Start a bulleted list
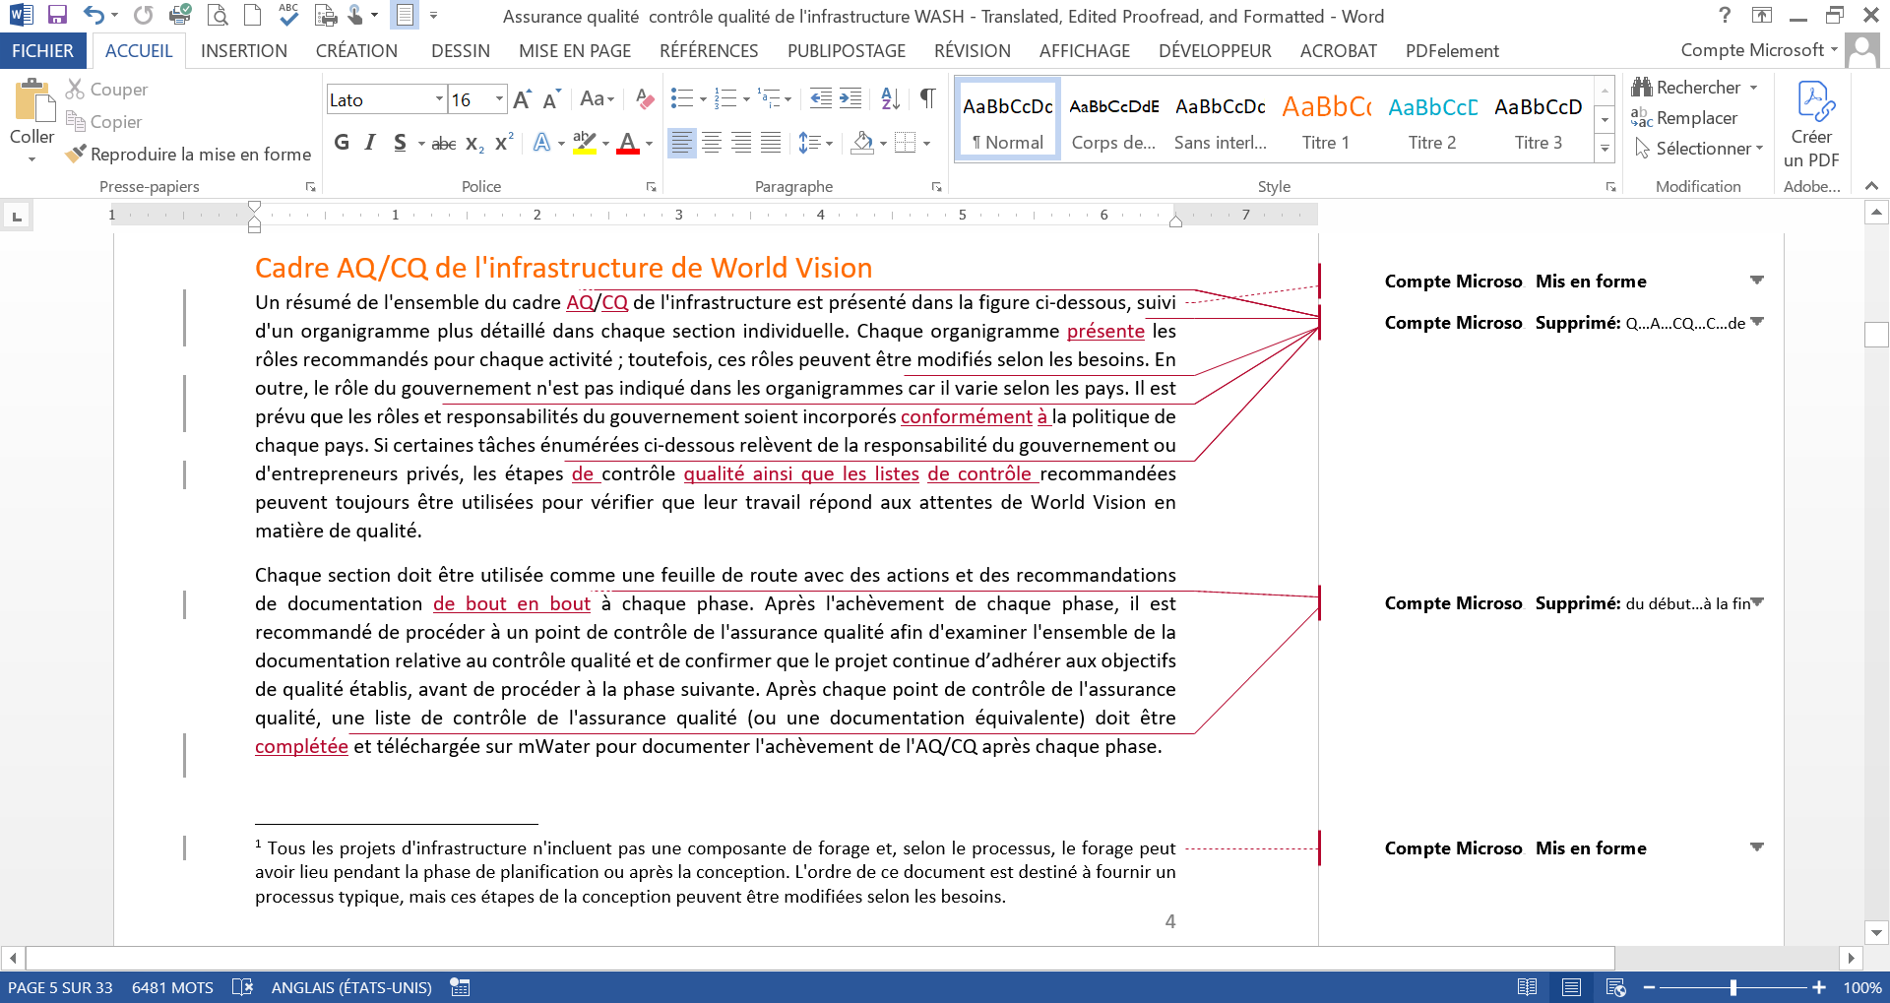The height and width of the screenshot is (1003, 1890). [681, 98]
